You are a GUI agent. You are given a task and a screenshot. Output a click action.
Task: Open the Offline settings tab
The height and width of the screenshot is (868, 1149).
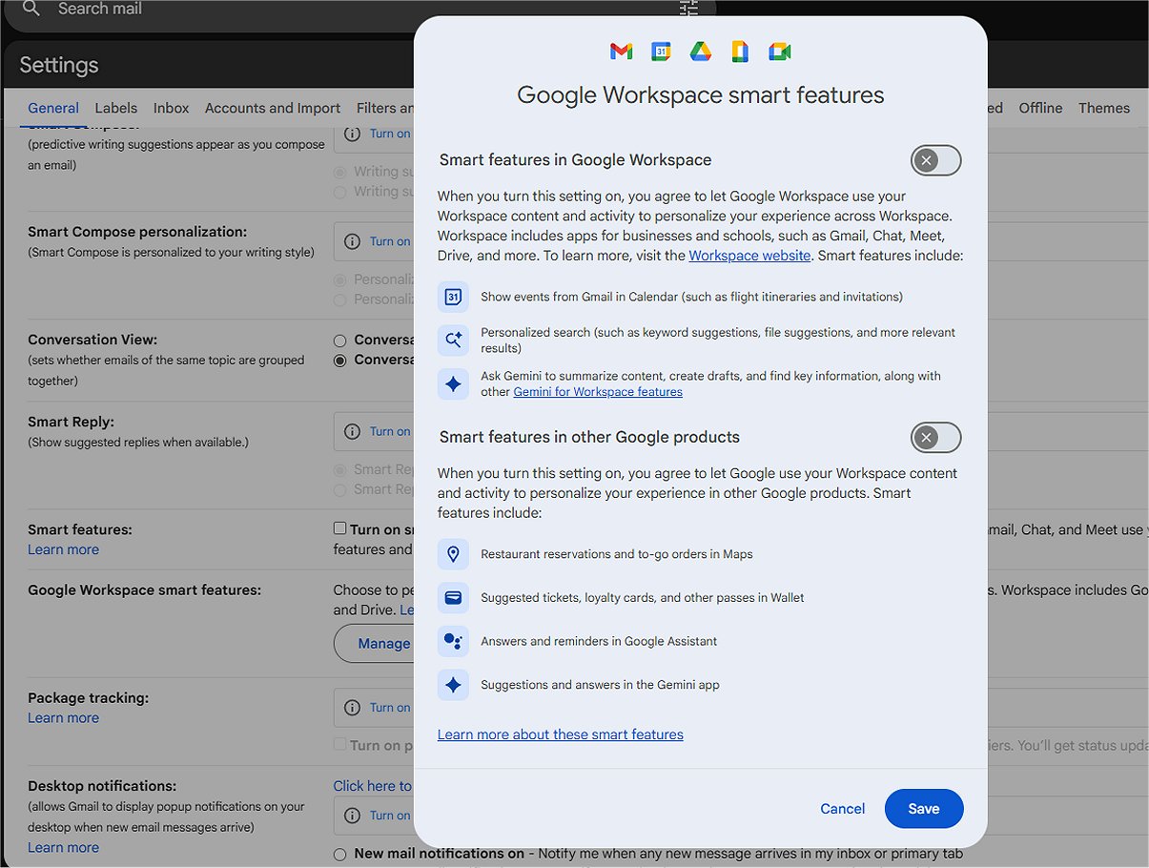pos(1040,108)
